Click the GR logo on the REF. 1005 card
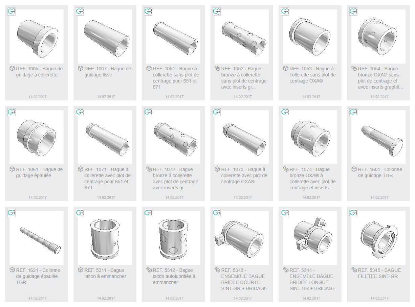This screenshot has width=415, height=307. pos(12,11)
